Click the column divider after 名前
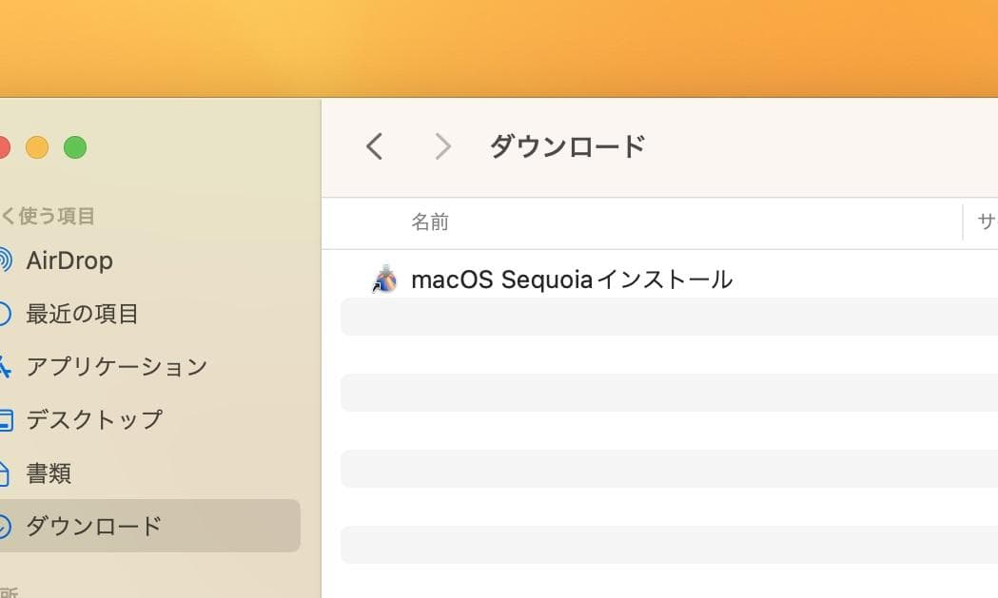The width and height of the screenshot is (998, 598). coord(961,222)
